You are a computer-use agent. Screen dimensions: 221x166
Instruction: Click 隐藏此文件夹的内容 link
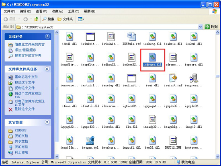tap(30, 45)
